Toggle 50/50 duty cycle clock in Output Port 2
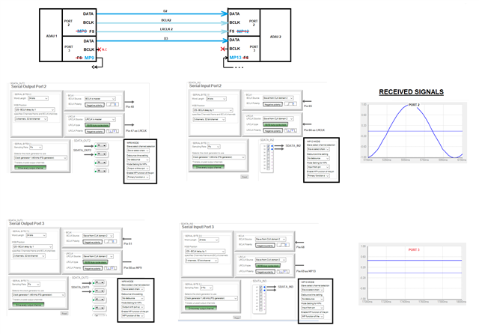This screenshot has height=334, width=479. (97, 125)
